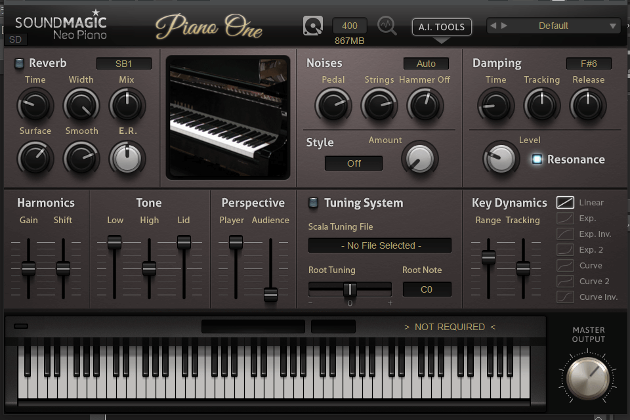Click the Tone Lid fader
The height and width of the screenshot is (420, 630).
point(184,242)
